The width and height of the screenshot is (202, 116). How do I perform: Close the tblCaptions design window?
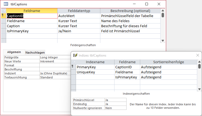159,4
